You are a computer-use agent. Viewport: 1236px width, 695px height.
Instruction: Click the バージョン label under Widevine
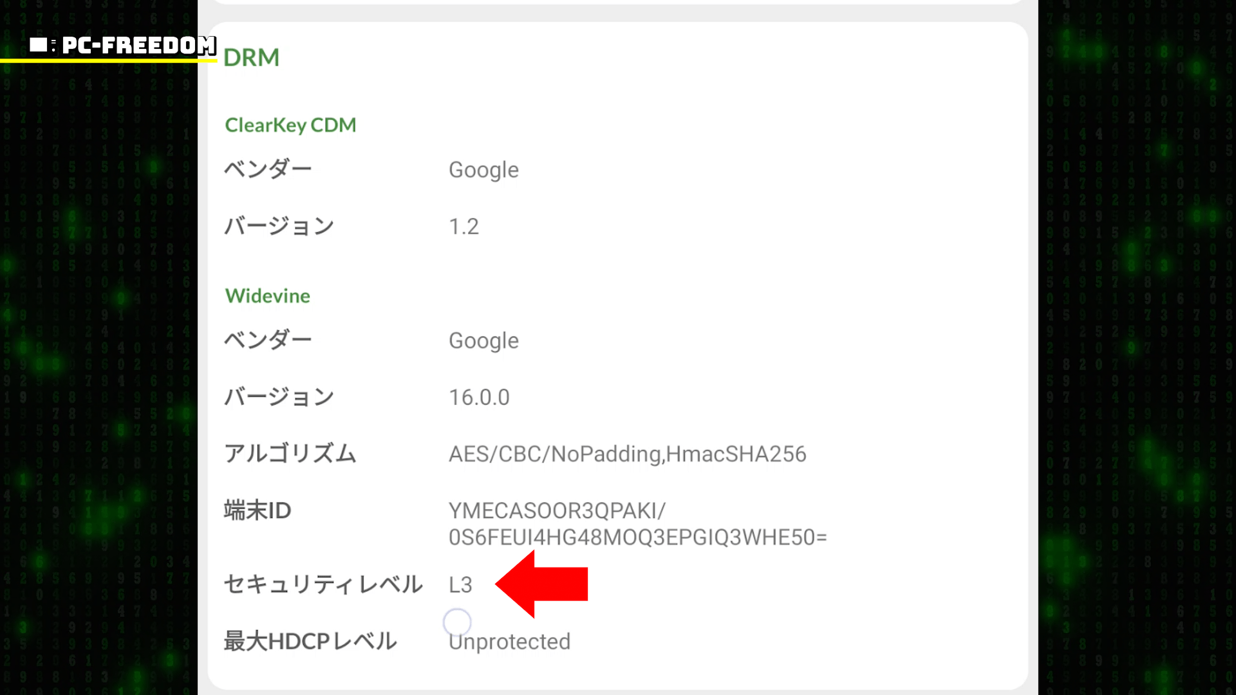(279, 397)
